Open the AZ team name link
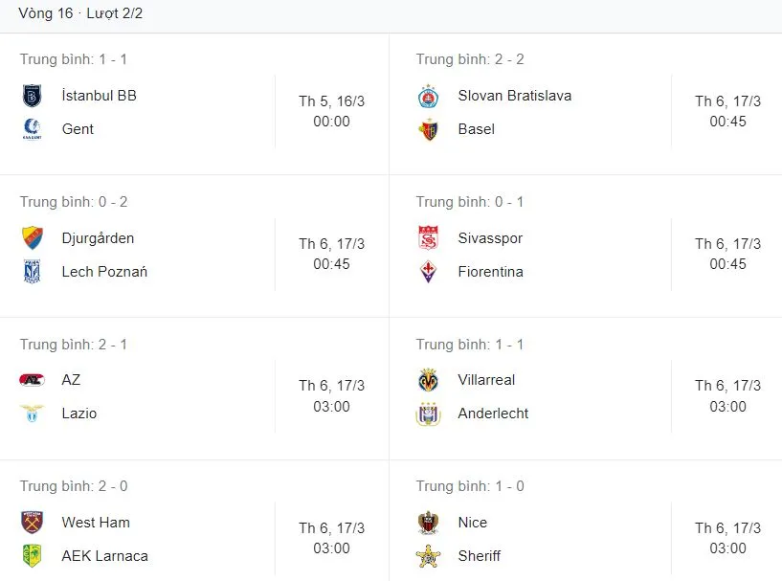Screen dimensions: 782x581 coord(71,380)
